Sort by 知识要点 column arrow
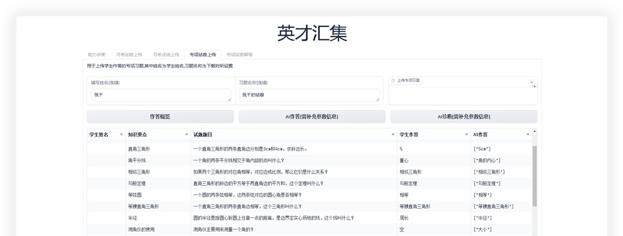The image size is (623, 236). point(186,134)
